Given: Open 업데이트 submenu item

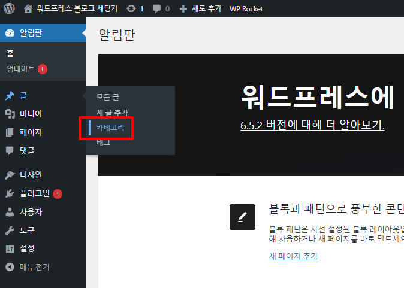Looking at the screenshot, I should point(20,69).
